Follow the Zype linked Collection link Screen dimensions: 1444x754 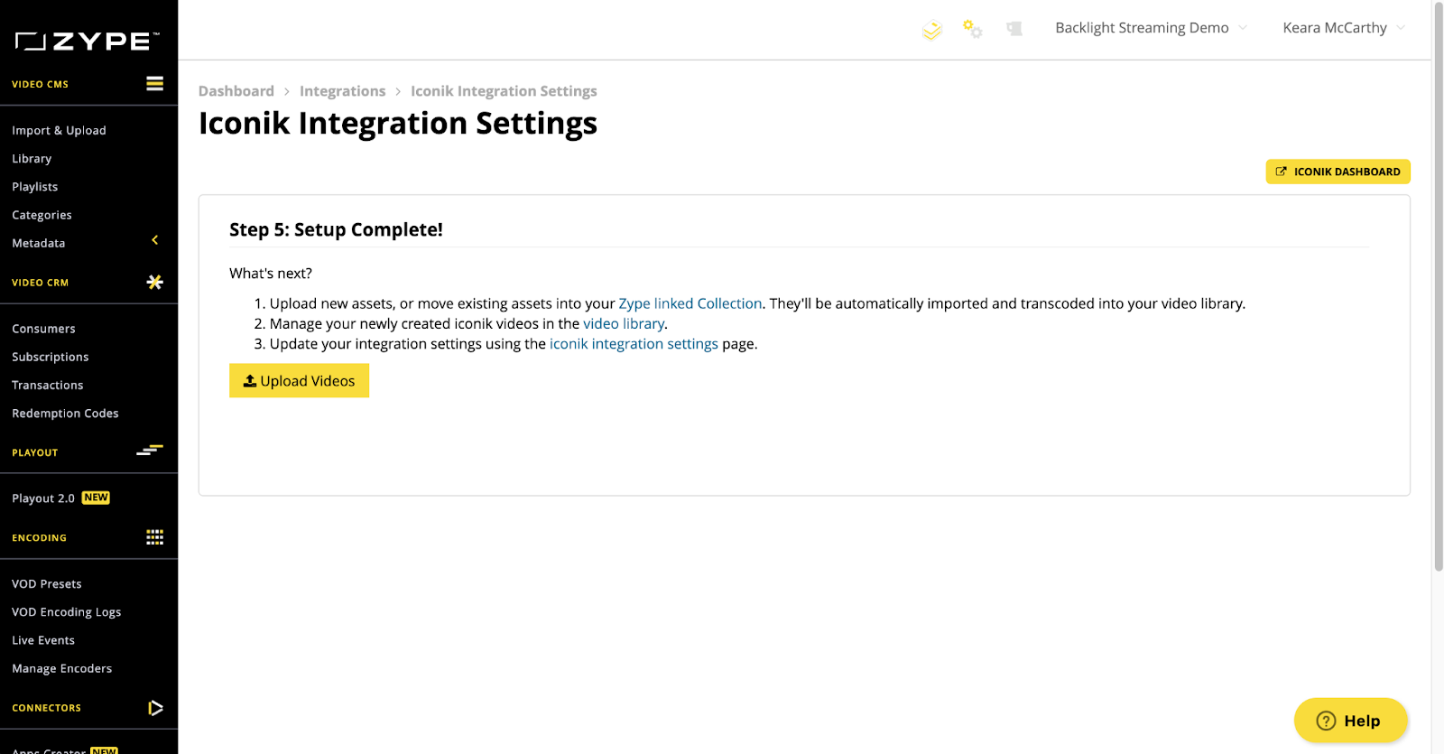tap(690, 303)
